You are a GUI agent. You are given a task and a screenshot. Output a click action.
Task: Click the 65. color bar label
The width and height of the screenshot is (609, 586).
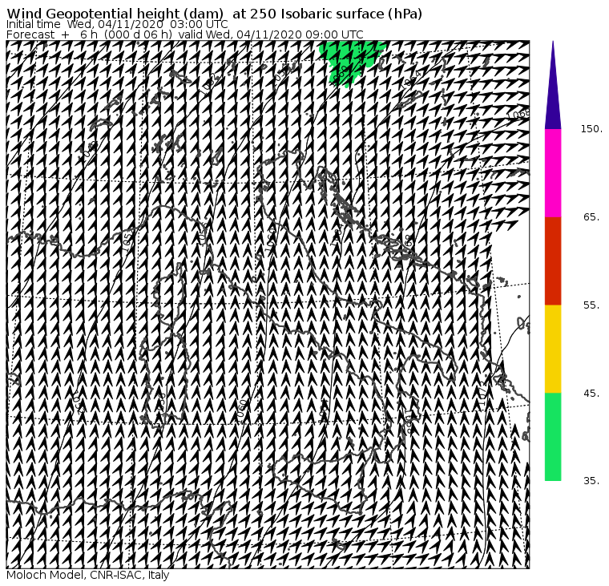click(x=592, y=216)
